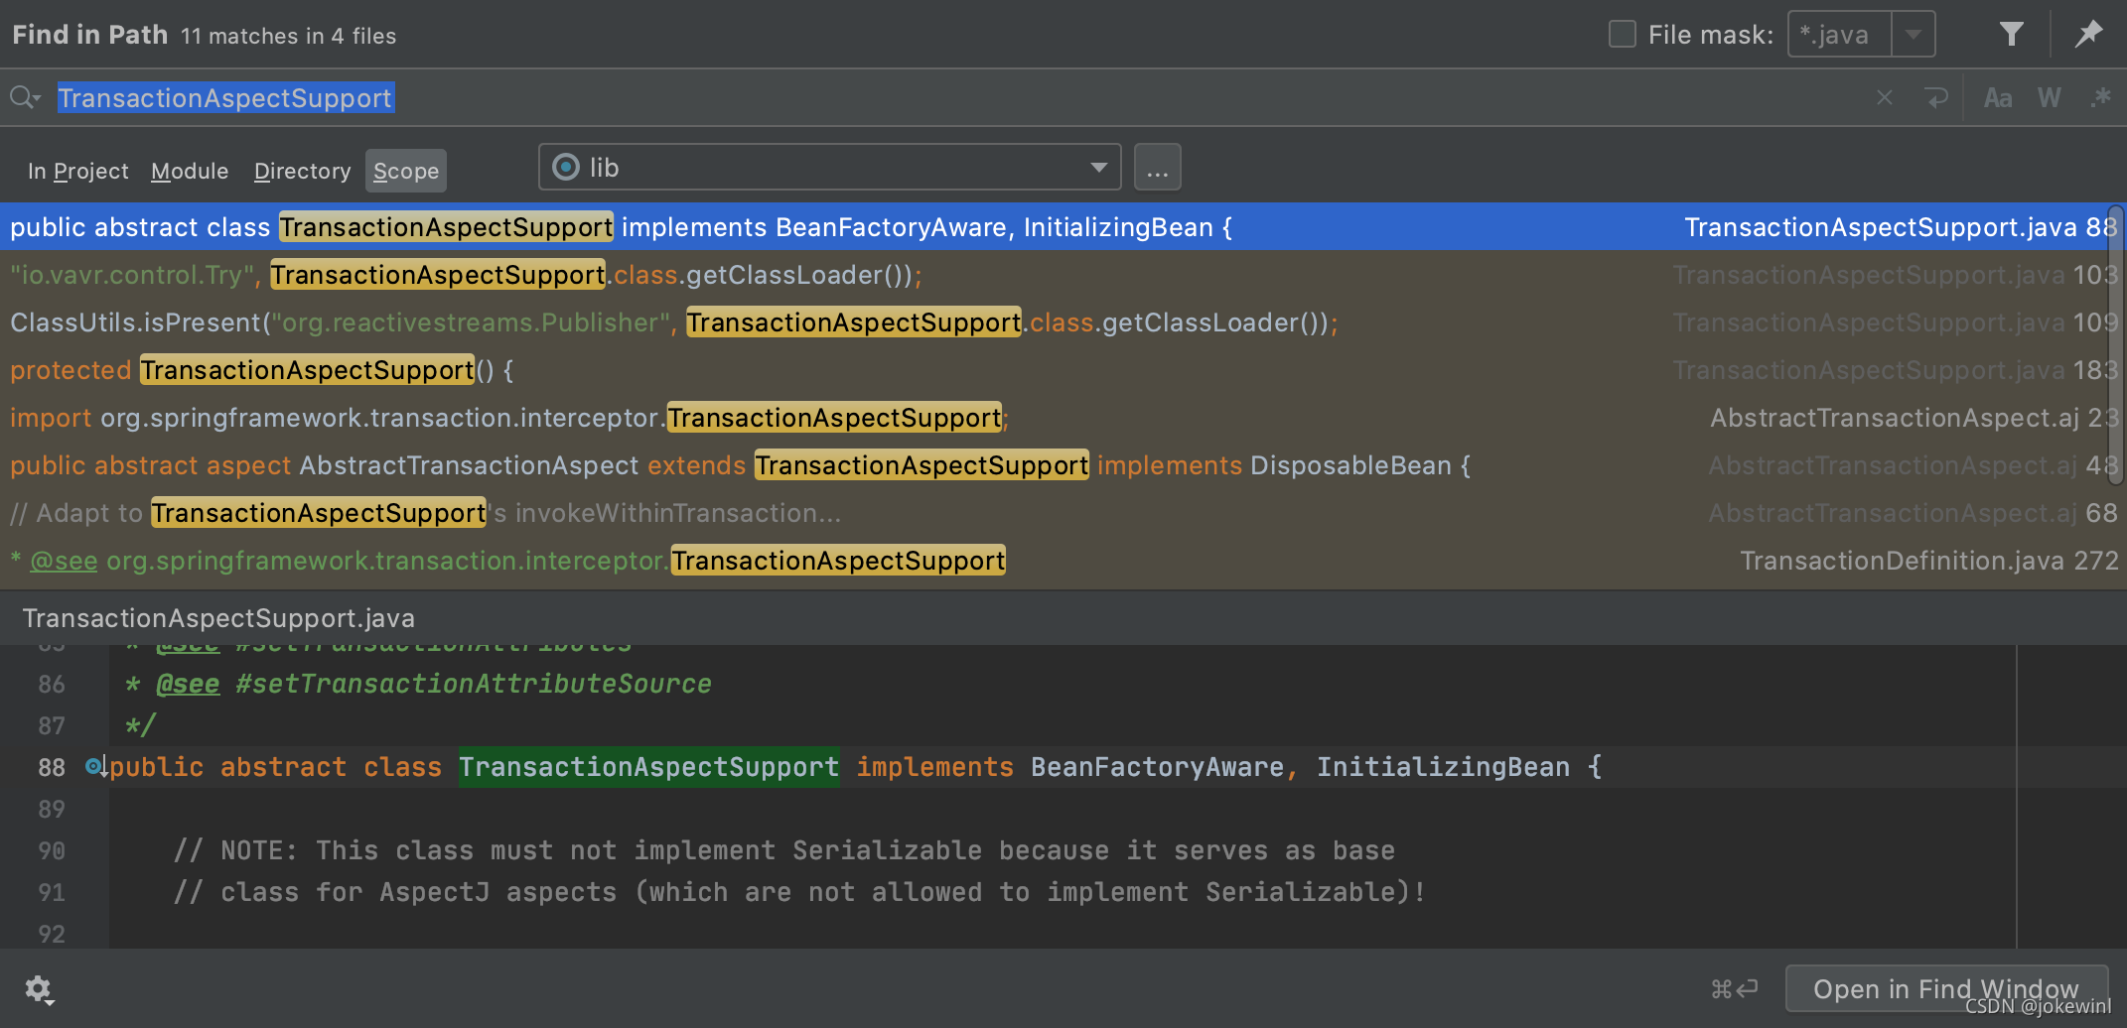Click the TransactionAspectSupport.java preview file title
This screenshot has width=2127, height=1028.
pos(218,618)
